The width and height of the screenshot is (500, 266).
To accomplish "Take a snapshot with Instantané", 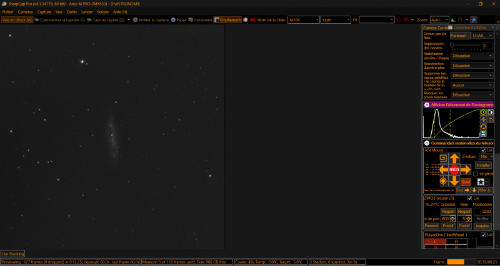I will click(200, 20).
